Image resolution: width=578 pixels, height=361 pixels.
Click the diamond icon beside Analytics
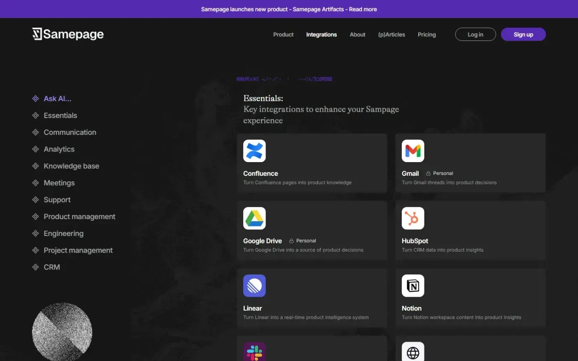coord(36,149)
